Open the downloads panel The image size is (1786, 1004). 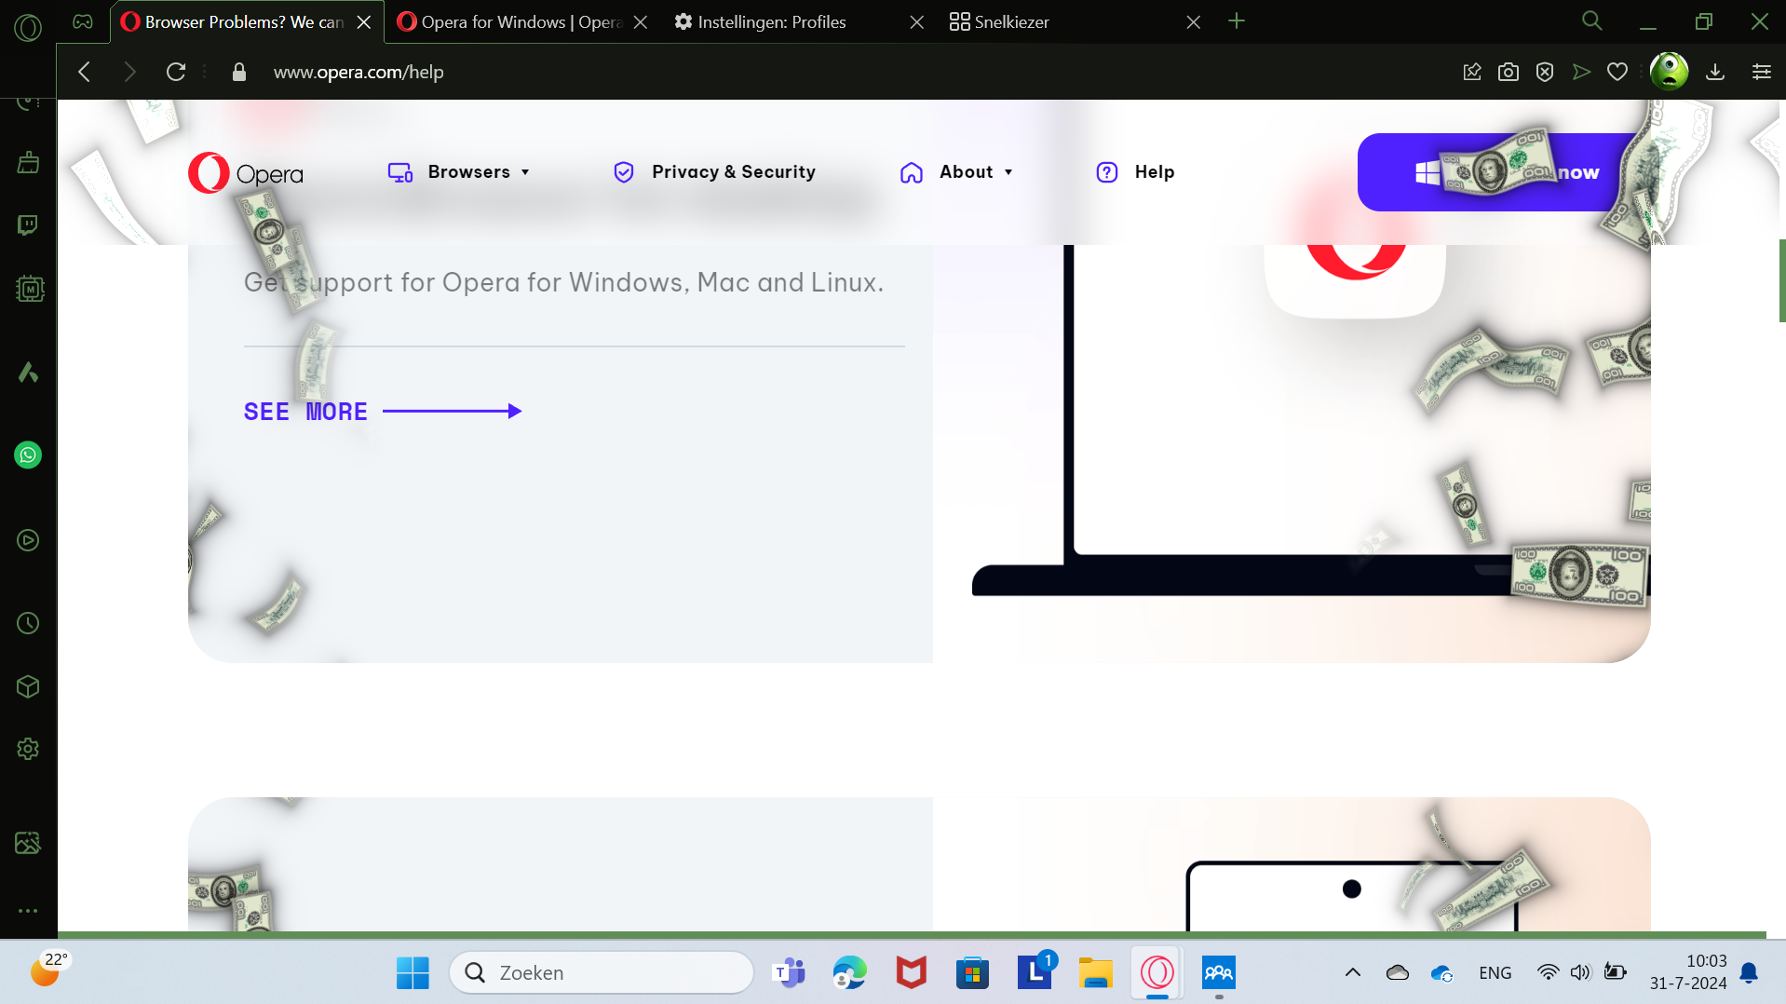1715,72
